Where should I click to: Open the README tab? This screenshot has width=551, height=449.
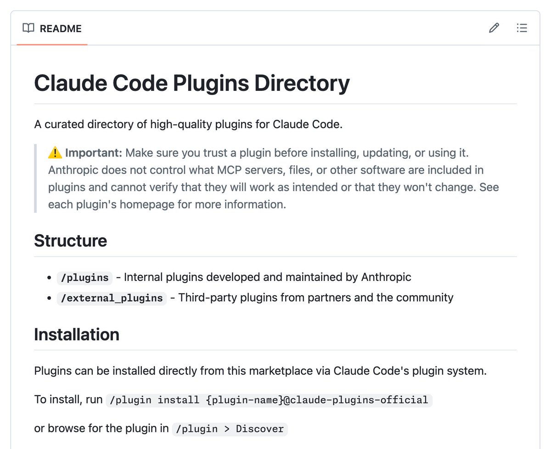tap(52, 28)
